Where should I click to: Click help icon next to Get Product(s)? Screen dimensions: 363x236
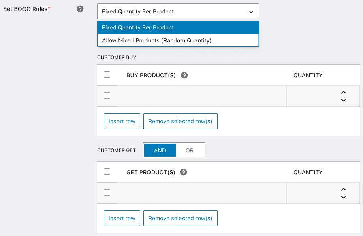tap(184, 172)
